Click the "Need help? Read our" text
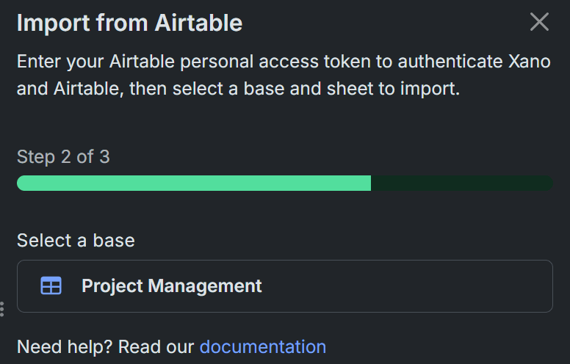This screenshot has height=364, width=570. pyautogui.click(x=105, y=346)
